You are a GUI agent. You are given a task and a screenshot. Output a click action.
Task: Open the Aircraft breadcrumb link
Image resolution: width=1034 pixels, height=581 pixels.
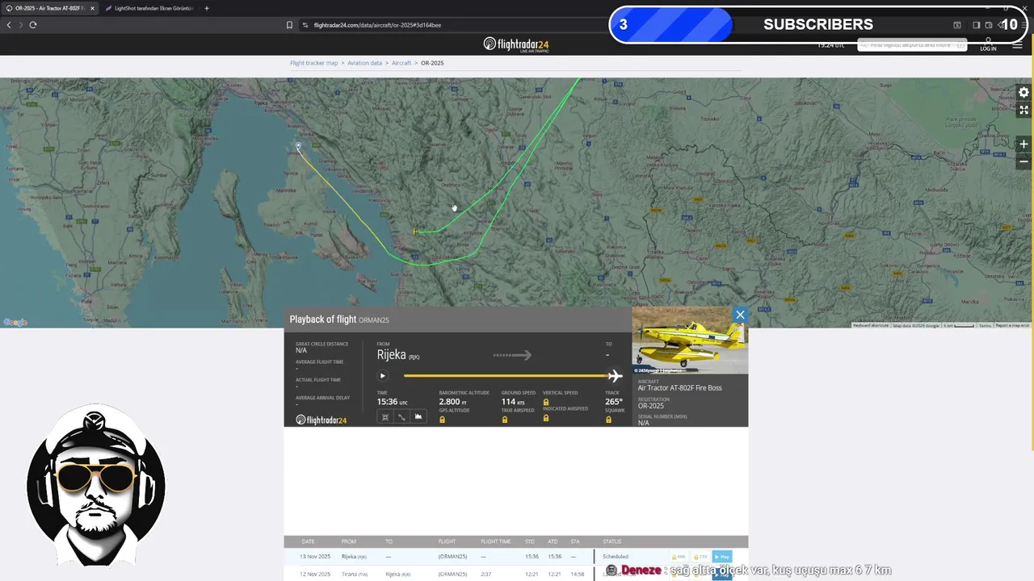(401, 63)
